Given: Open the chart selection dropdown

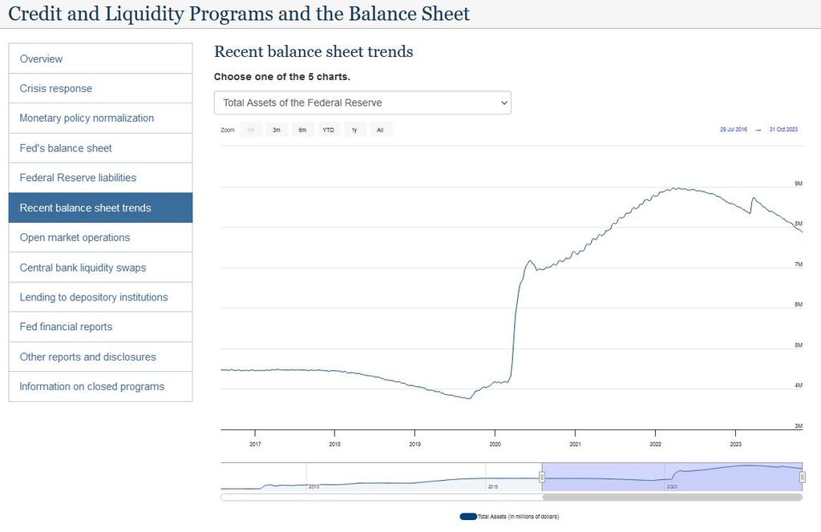Looking at the screenshot, I should pos(362,103).
